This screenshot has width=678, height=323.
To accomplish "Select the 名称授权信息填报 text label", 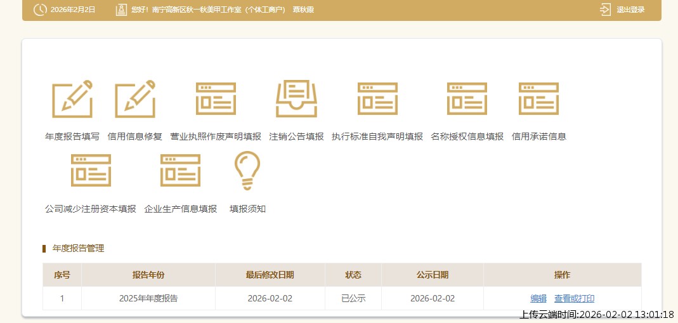I will [x=467, y=136].
